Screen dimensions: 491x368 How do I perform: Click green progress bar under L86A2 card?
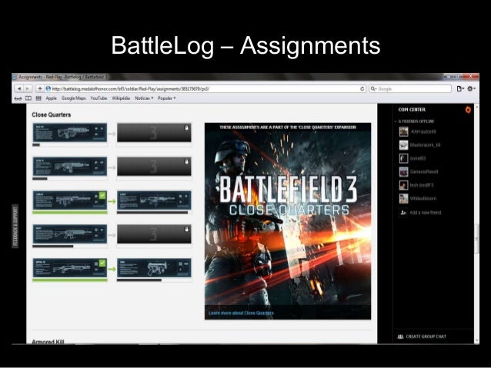pos(70,213)
